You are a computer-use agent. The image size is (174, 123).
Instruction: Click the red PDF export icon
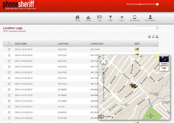(157, 37)
